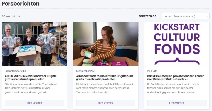Open the photo of three women with 200 balloons
This screenshot has width=212, height=111.
[x=34, y=44]
